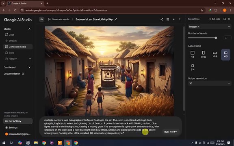The image size is (234, 146).
Task: Open Build in the Studio sidebar
Action: (17, 53)
